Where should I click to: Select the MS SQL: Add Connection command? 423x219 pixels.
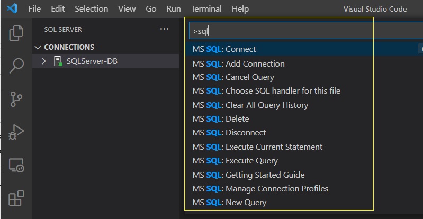coord(304,63)
